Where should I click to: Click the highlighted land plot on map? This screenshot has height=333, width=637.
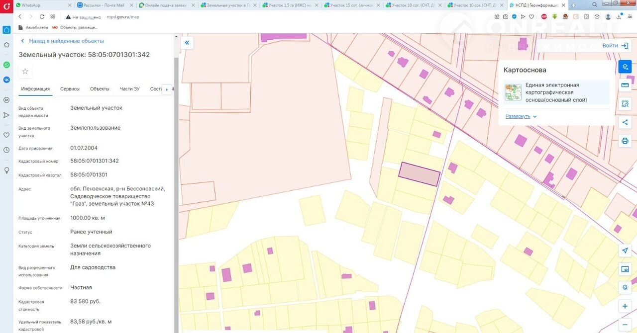coord(419,174)
